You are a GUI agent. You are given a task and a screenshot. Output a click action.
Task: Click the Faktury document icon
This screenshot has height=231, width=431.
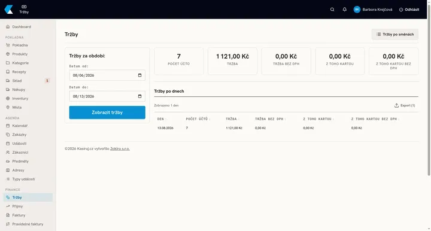[8, 215]
